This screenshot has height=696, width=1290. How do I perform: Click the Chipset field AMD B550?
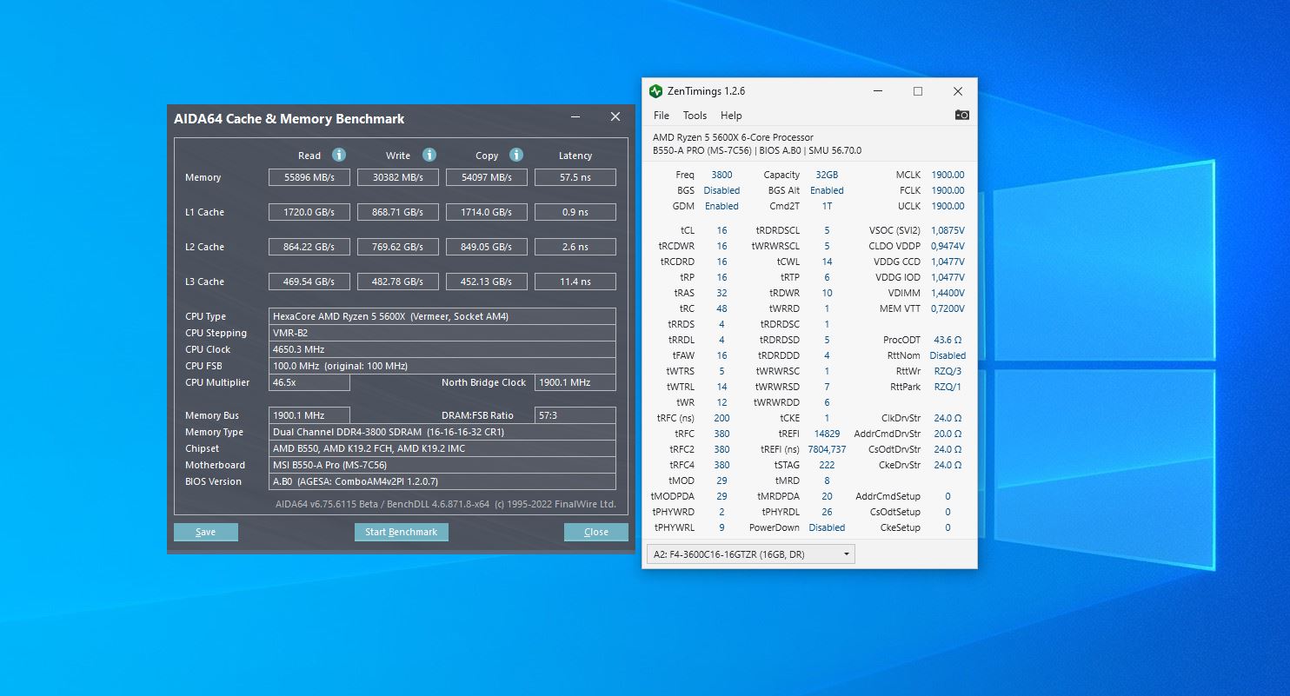(442, 448)
